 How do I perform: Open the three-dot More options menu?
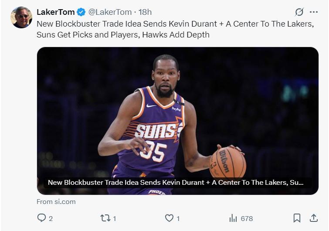[x=314, y=12]
